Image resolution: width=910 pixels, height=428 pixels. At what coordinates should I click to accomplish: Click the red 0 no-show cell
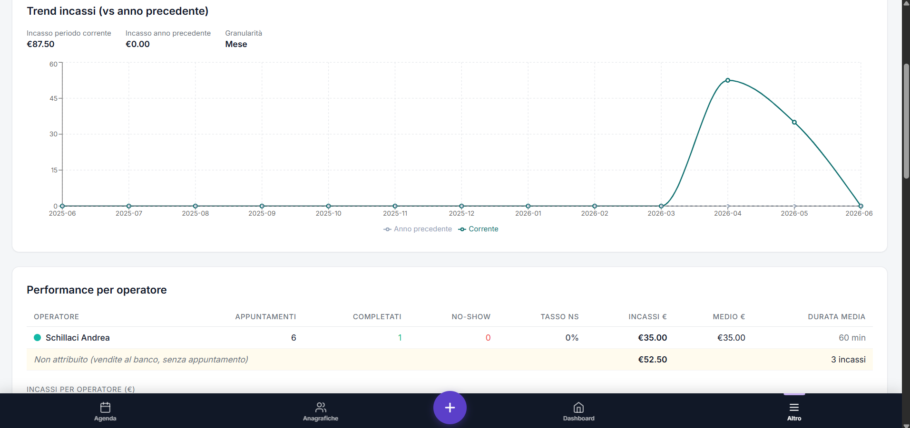pos(488,338)
